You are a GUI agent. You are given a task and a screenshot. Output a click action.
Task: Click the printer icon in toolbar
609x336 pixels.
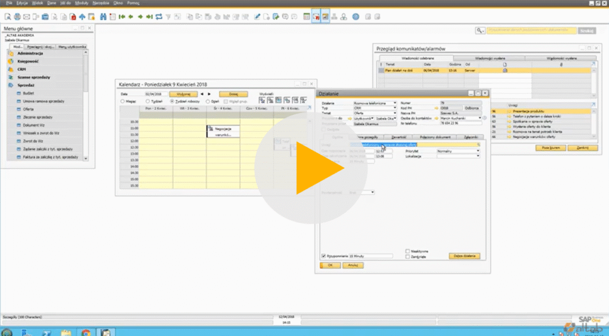(17, 17)
